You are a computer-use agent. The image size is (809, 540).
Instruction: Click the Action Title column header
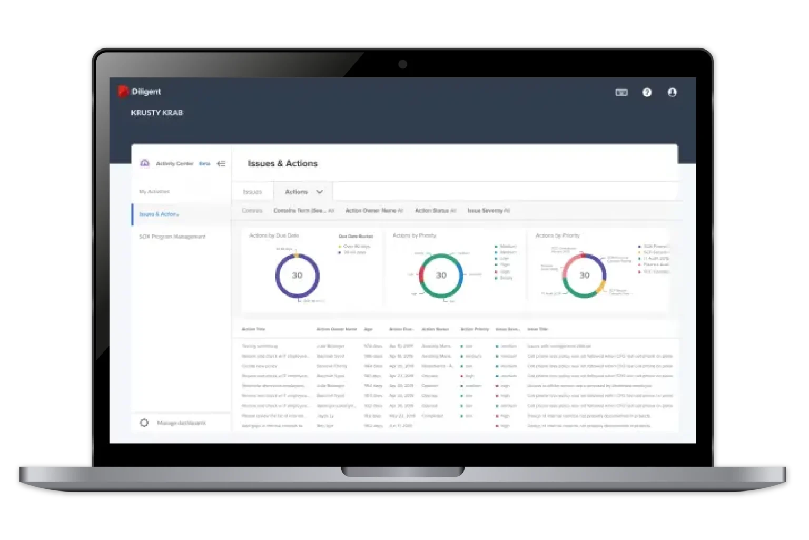click(x=253, y=329)
